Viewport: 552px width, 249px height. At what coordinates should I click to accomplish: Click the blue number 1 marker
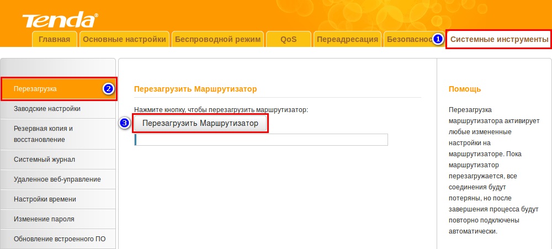[x=437, y=39]
